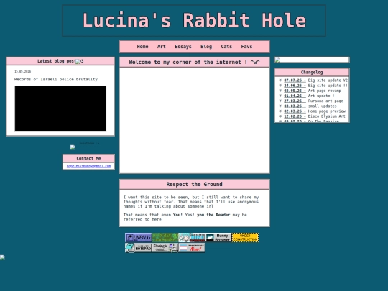Click the guestbook link text
Image resolution: width=388 pixels, height=291 pixels.
(x=89, y=143)
